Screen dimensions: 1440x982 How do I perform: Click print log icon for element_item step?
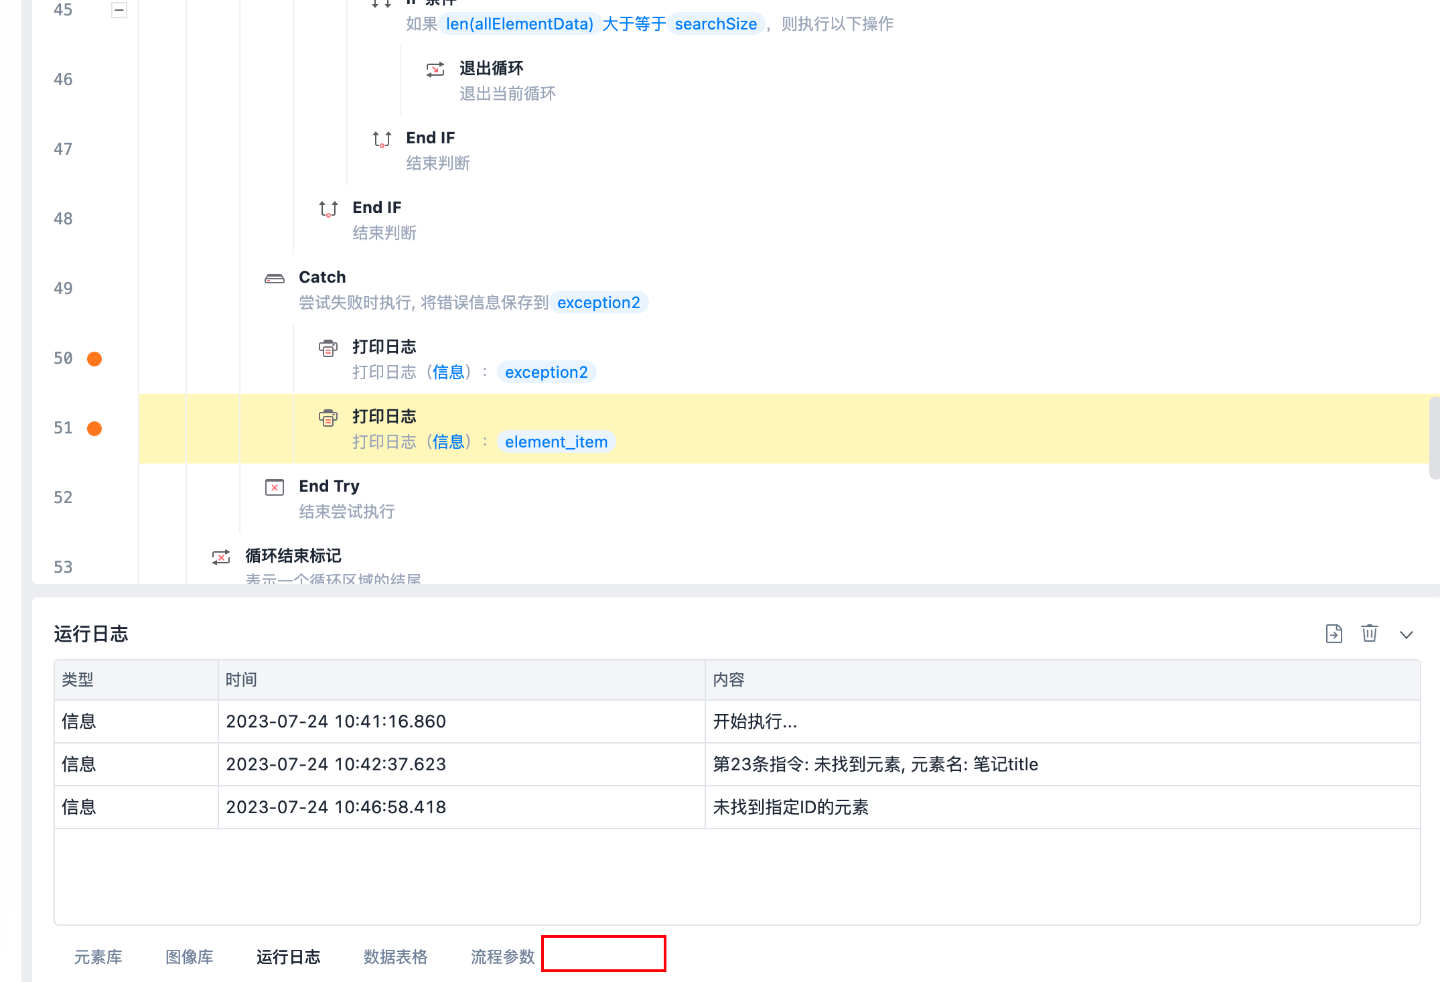tap(328, 417)
